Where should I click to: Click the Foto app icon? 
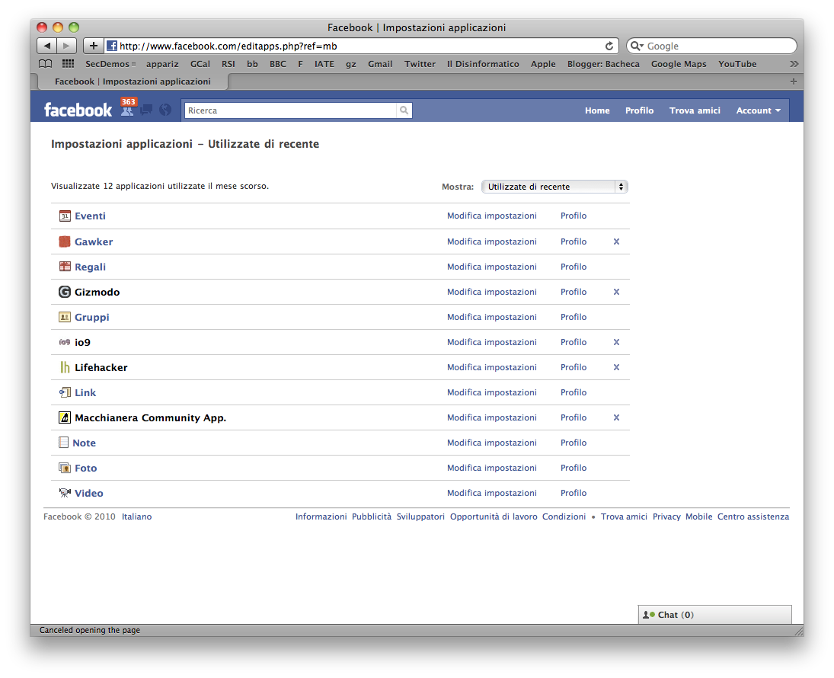tap(64, 468)
